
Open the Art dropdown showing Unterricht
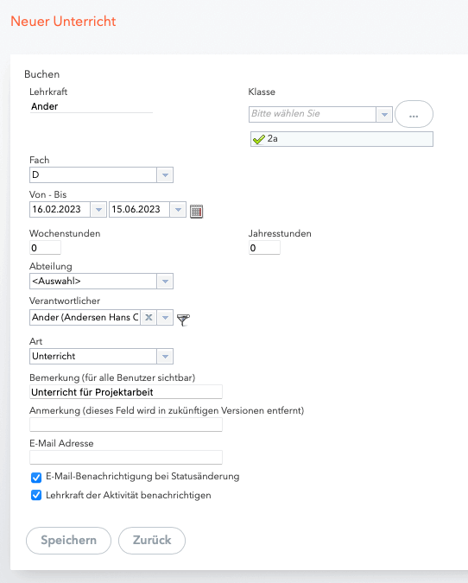165,357
